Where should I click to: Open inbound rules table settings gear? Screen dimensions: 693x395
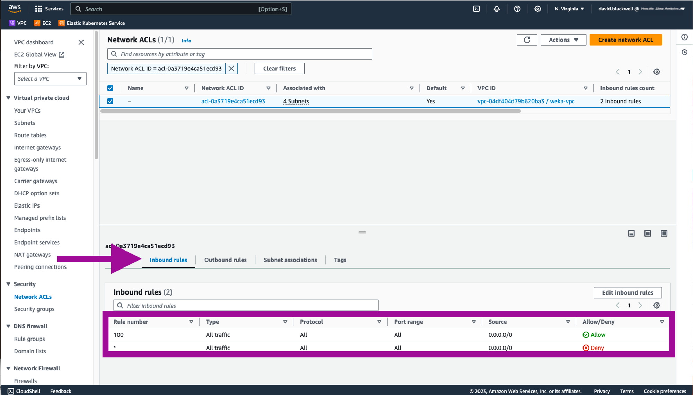657,305
